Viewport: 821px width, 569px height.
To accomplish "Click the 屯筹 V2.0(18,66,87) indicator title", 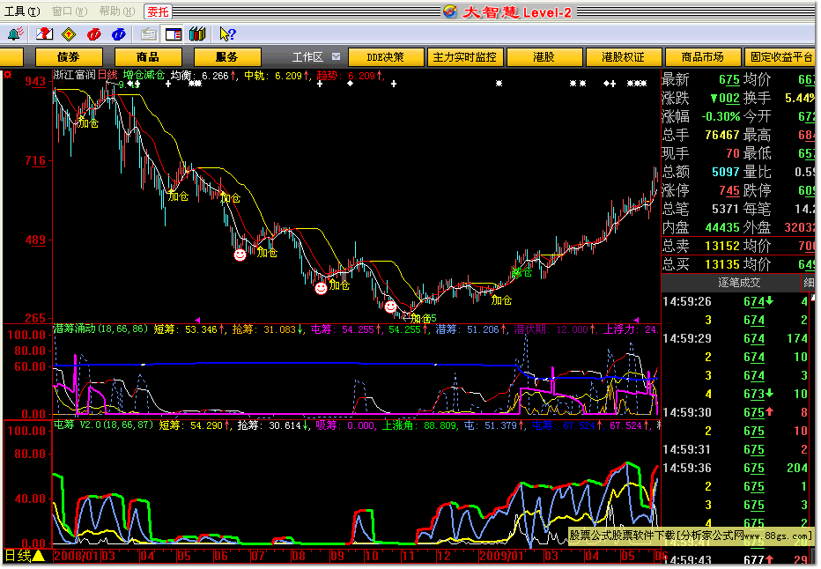I will pos(104,425).
